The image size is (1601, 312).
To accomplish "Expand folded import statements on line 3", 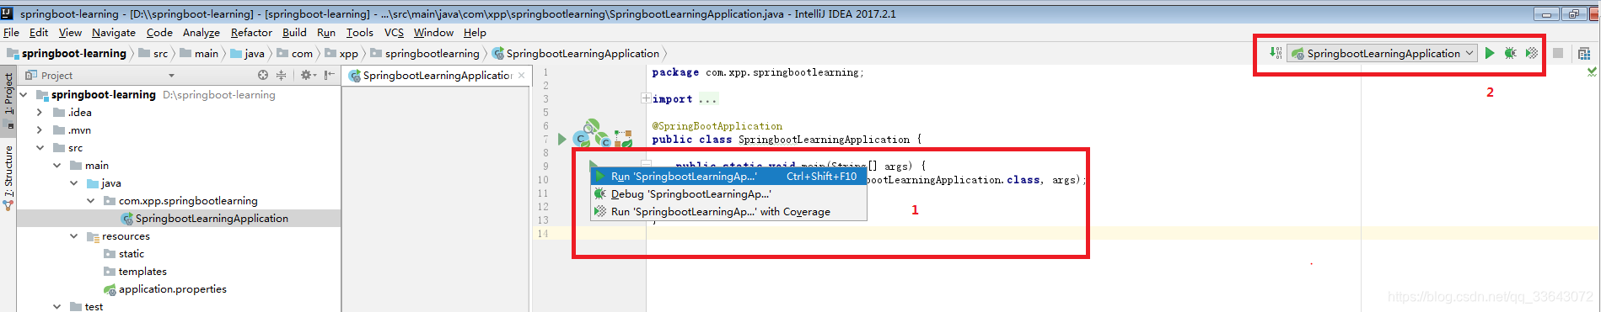I will point(646,98).
